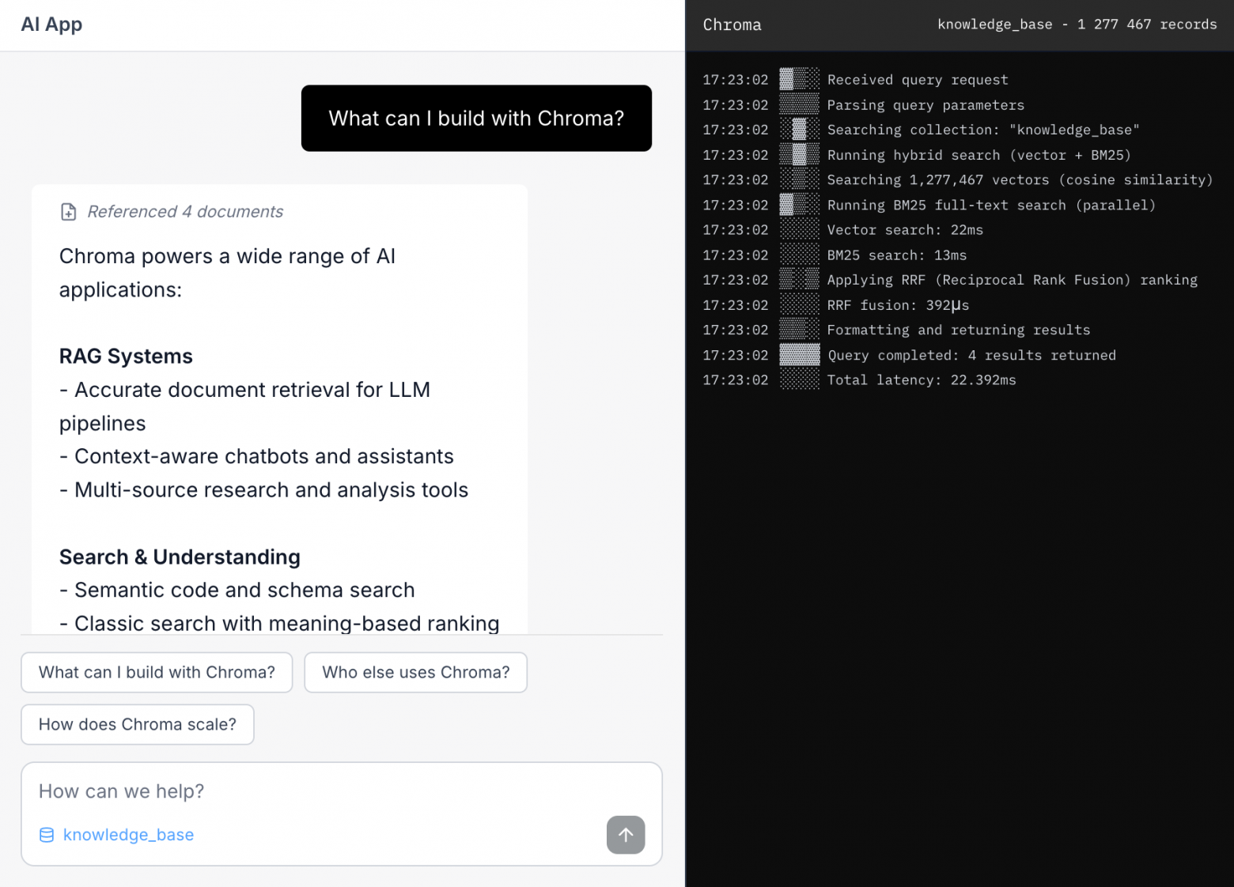Image resolution: width=1234 pixels, height=887 pixels.
Task: Click the AI App title
Action: point(51,25)
